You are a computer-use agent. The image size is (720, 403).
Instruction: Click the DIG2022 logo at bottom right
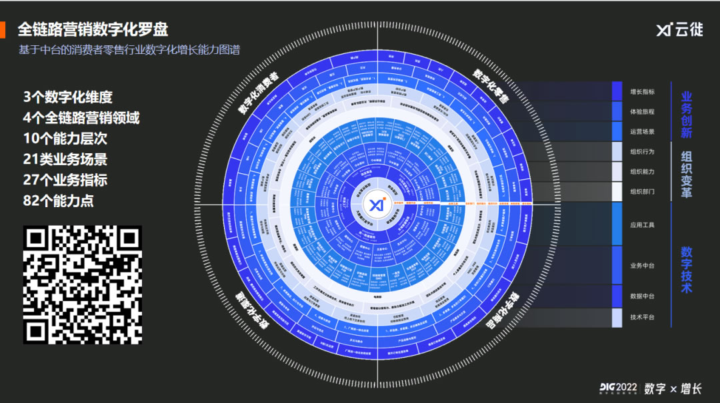[x=617, y=388]
